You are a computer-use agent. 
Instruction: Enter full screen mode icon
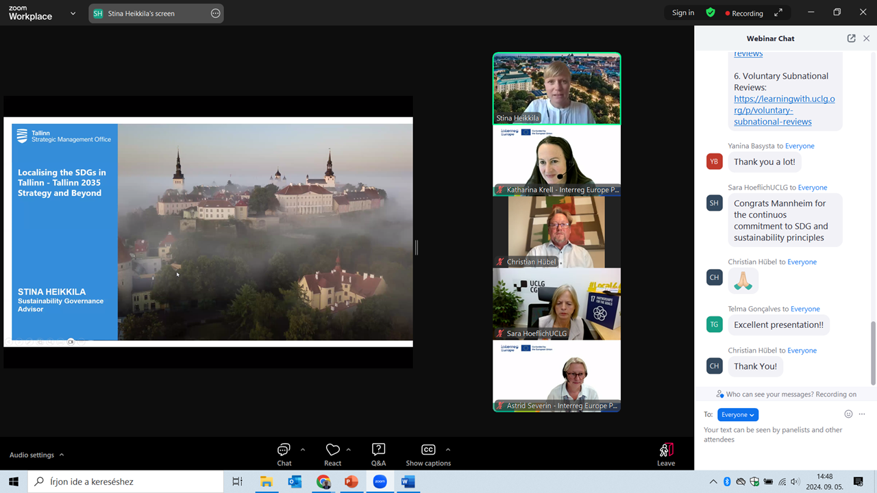tap(778, 13)
